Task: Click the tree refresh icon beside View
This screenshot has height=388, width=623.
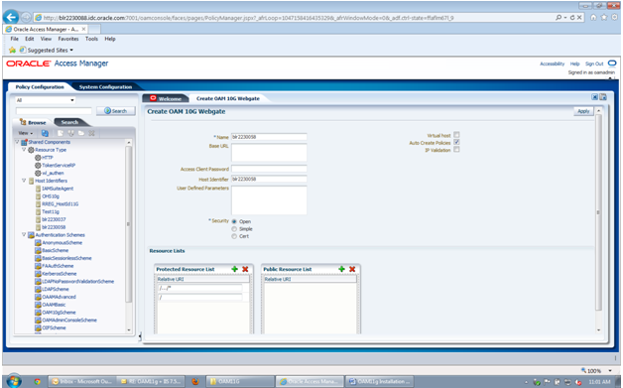Action: 45,133
